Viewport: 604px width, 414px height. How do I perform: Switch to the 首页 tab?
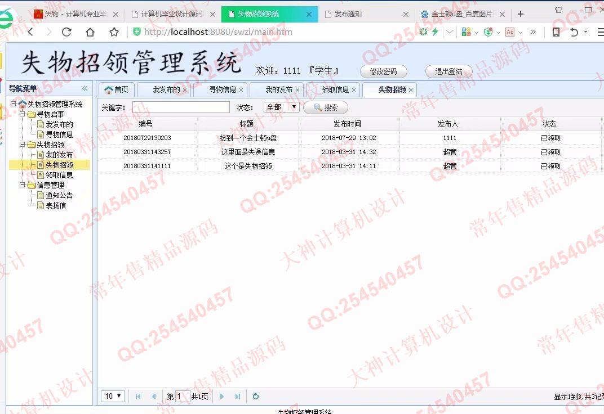116,89
